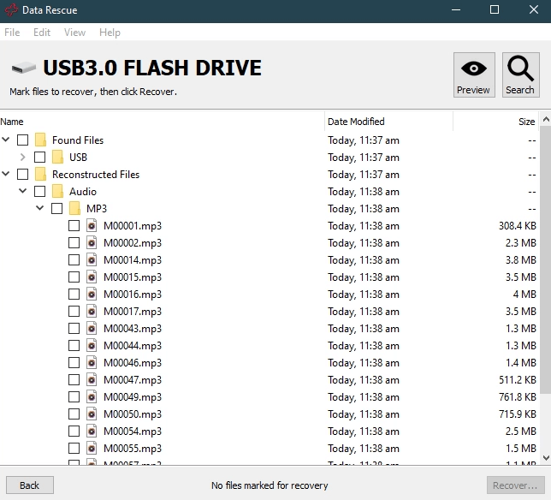Click the Preview eye icon button
The height and width of the screenshot is (500, 551).
[474, 74]
